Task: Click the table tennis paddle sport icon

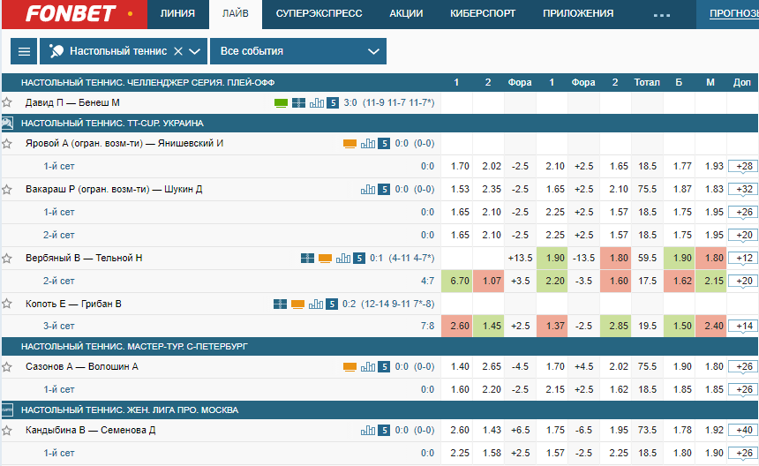Action: (x=56, y=51)
